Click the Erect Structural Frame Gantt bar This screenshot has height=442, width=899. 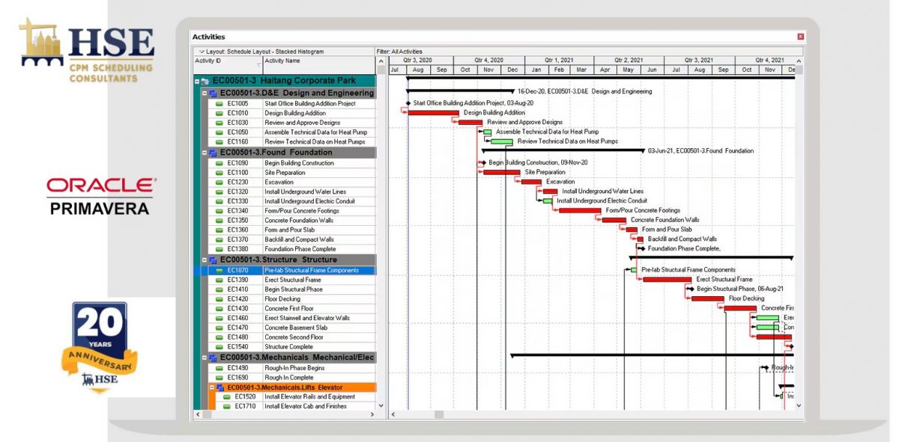click(x=667, y=280)
